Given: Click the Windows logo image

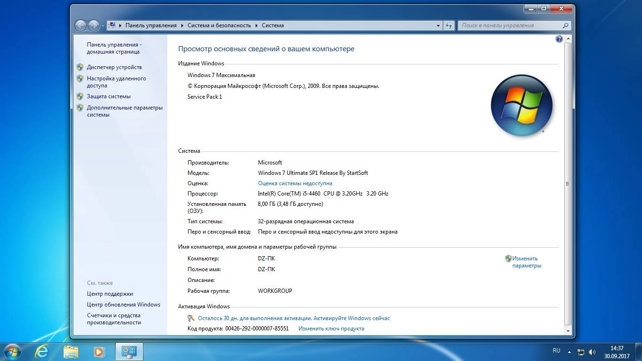Looking at the screenshot, I should [x=522, y=105].
